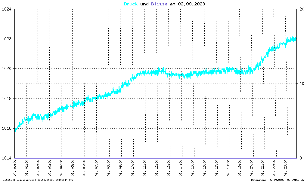Select the 18:00 time axis marker
The width and height of the screenshot is (307, 182).
[x=228, y=169]
